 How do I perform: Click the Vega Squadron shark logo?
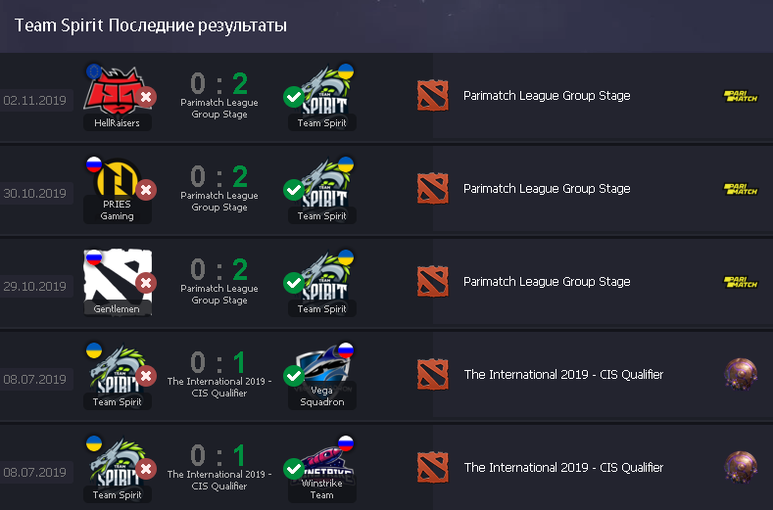point(321,366)
